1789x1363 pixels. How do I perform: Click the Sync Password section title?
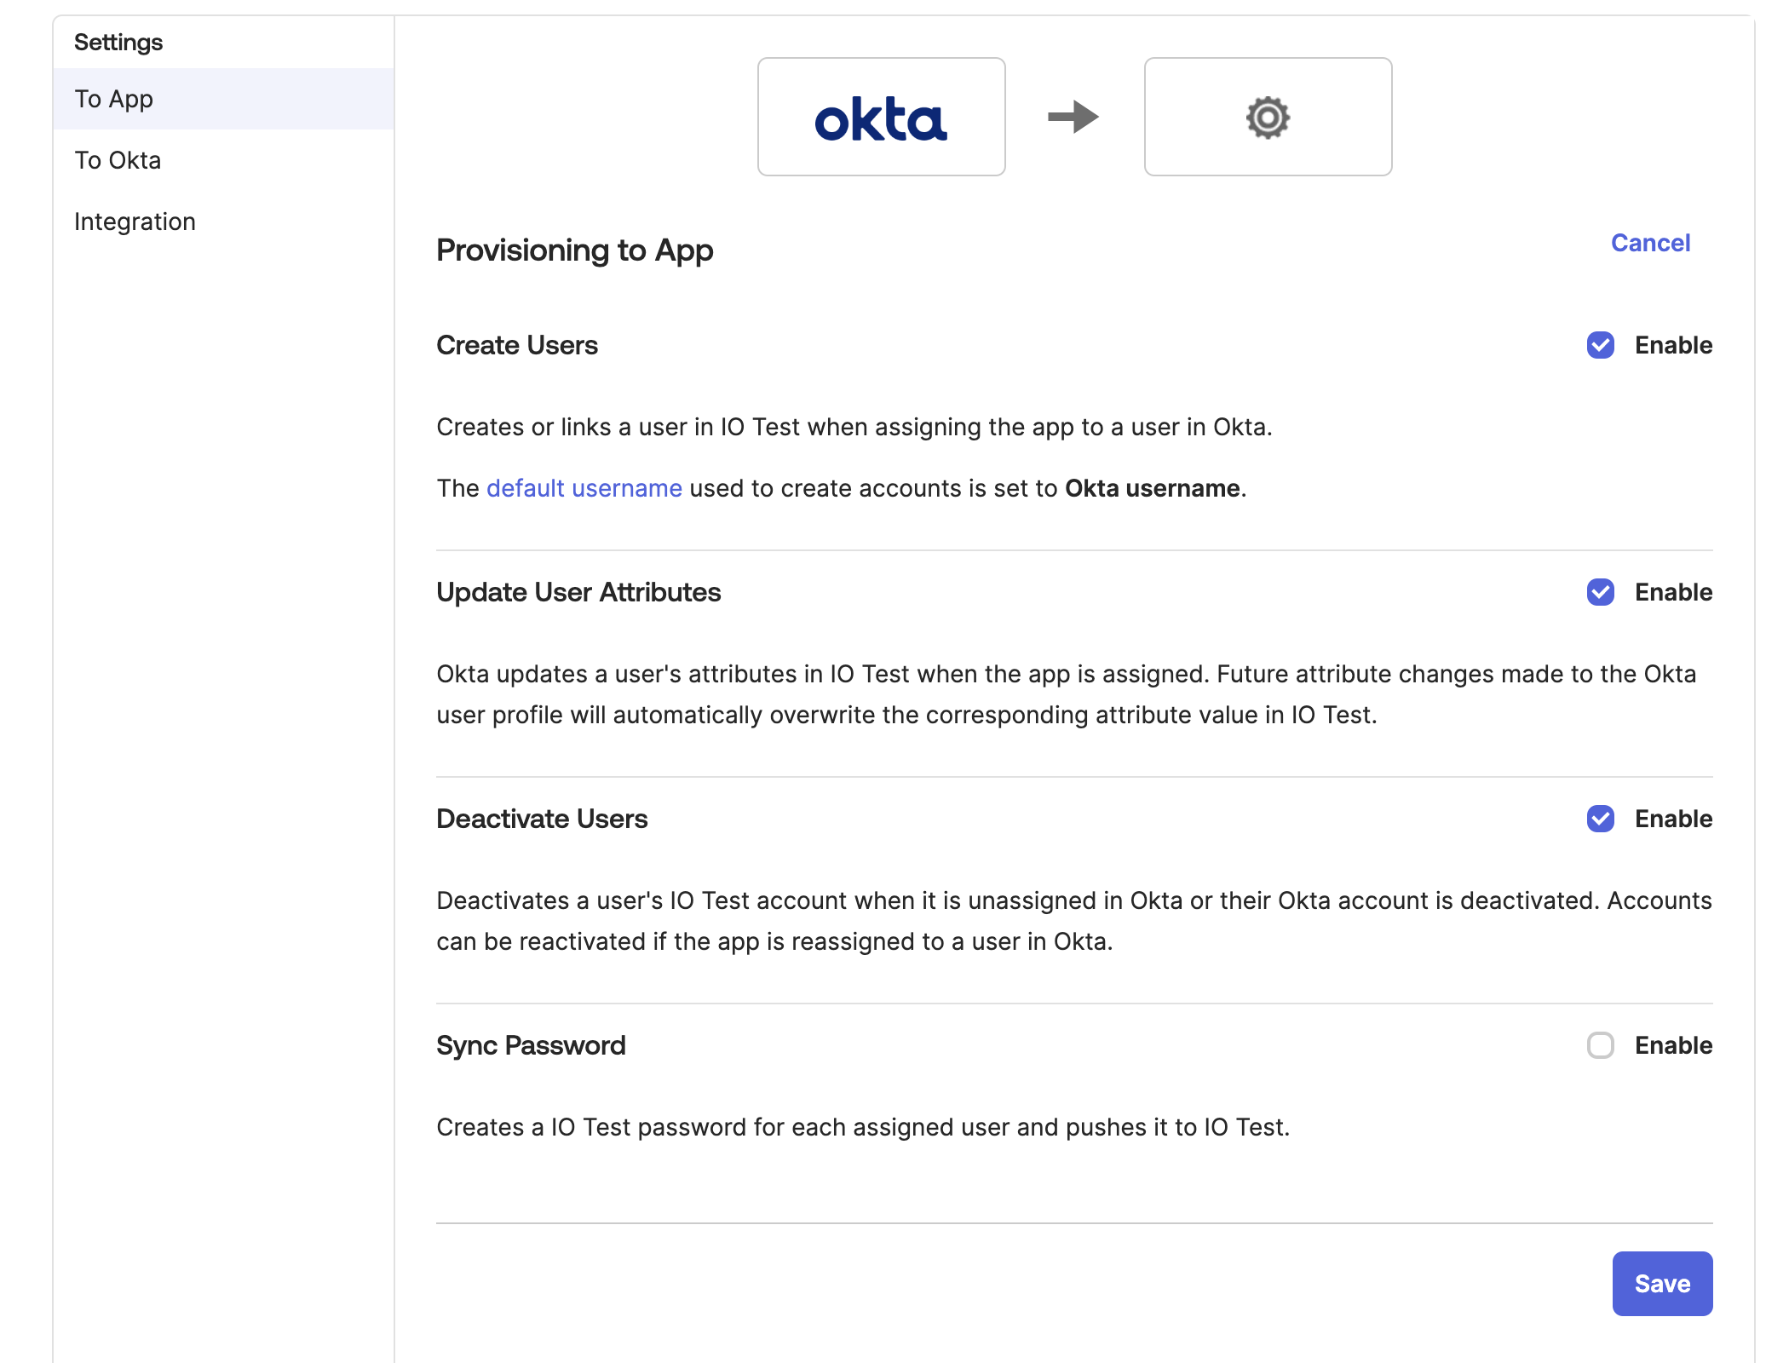coord(531,1045)
